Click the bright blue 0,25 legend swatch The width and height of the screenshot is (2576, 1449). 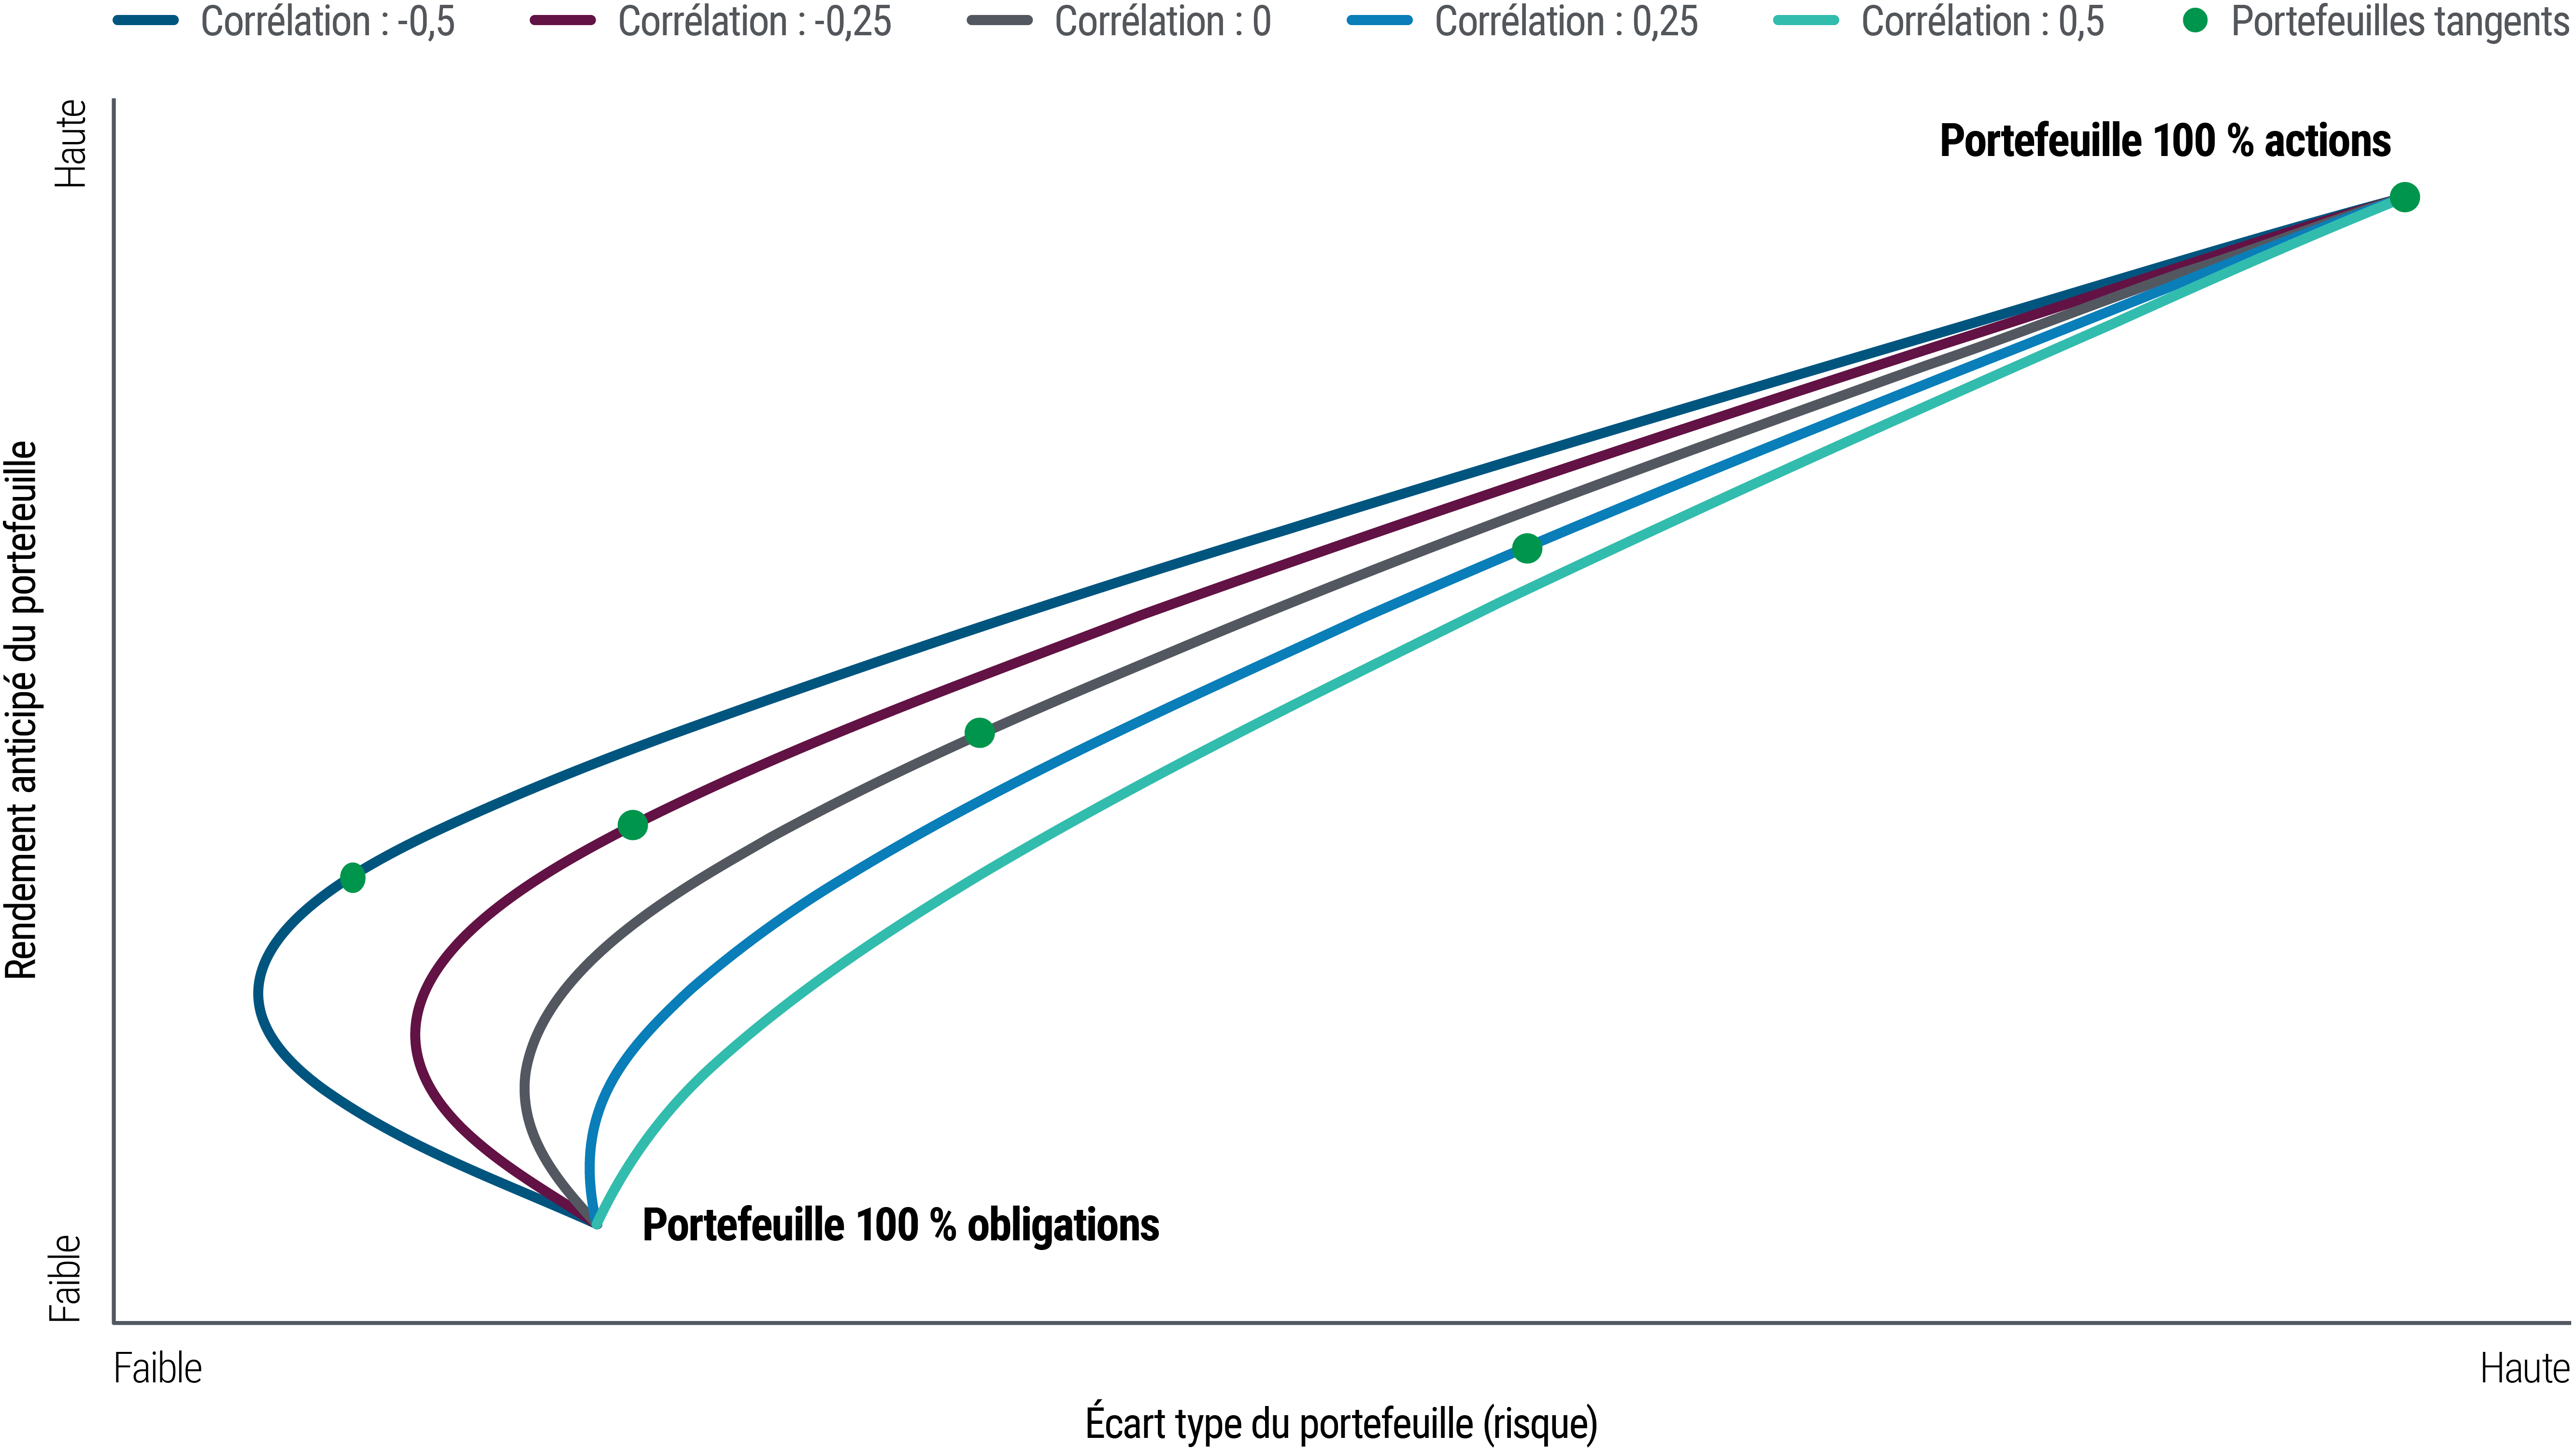[x=1380, y=21]
